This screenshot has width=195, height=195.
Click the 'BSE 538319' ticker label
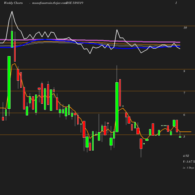pyautogui.click(x=74, y=3)
